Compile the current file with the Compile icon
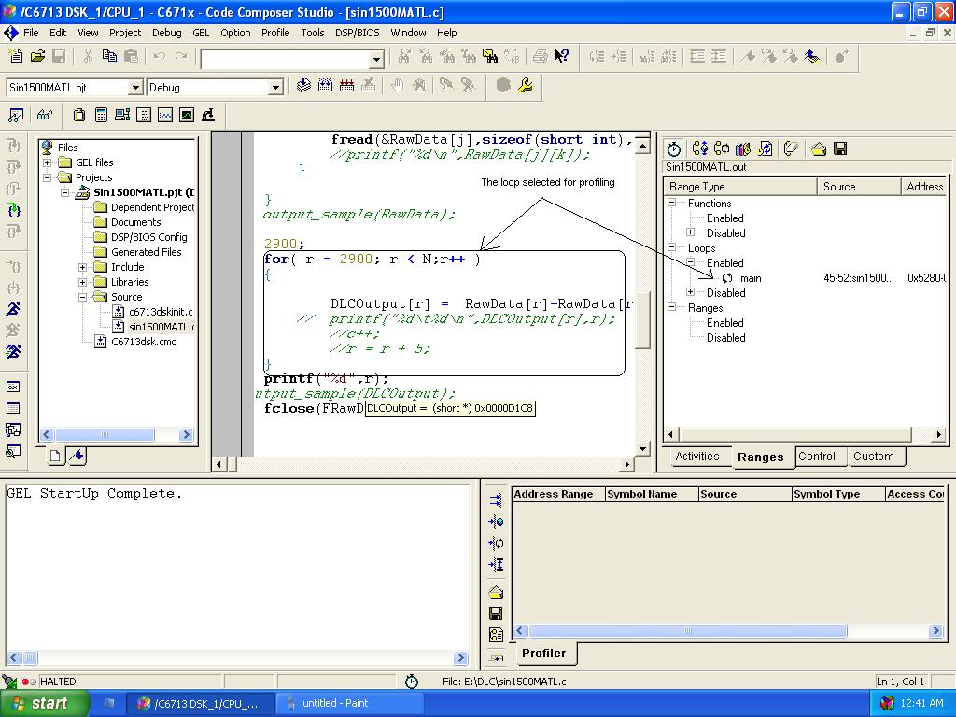The image size is (956, 717). [303, 86]
